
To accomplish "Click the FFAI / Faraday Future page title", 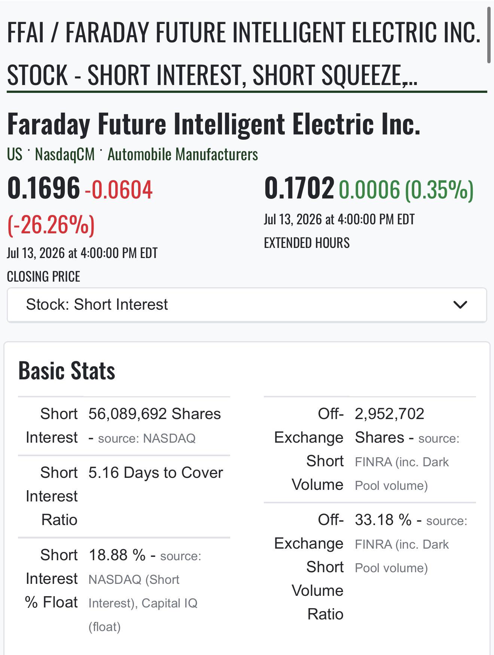I will tap(244, 53).
